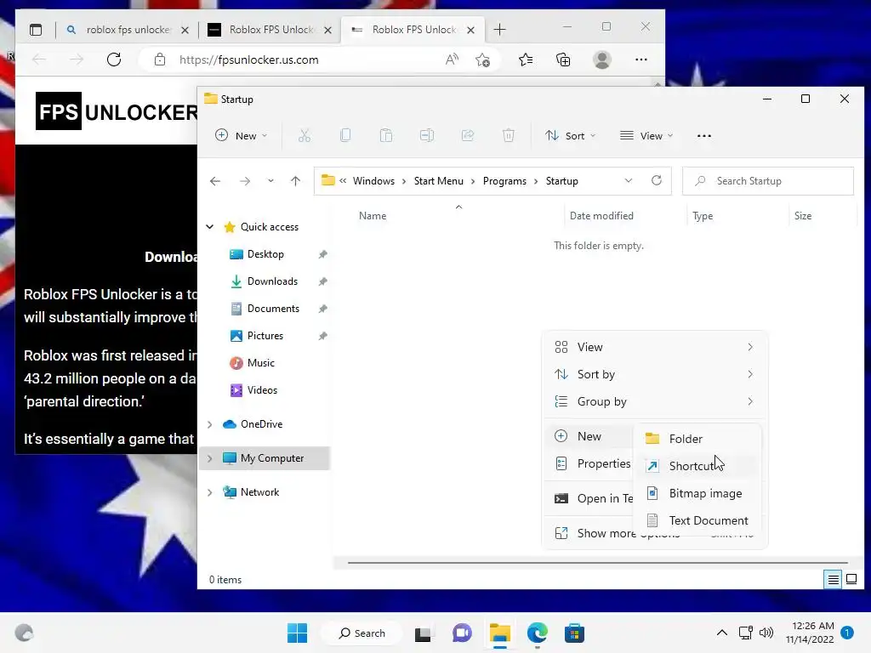Open Pictures in Quick access
This screenshot has width=871, height=653.
click(x=265, y=335)
